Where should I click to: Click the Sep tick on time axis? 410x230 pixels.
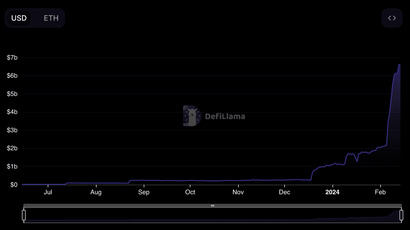click(144, 192)
